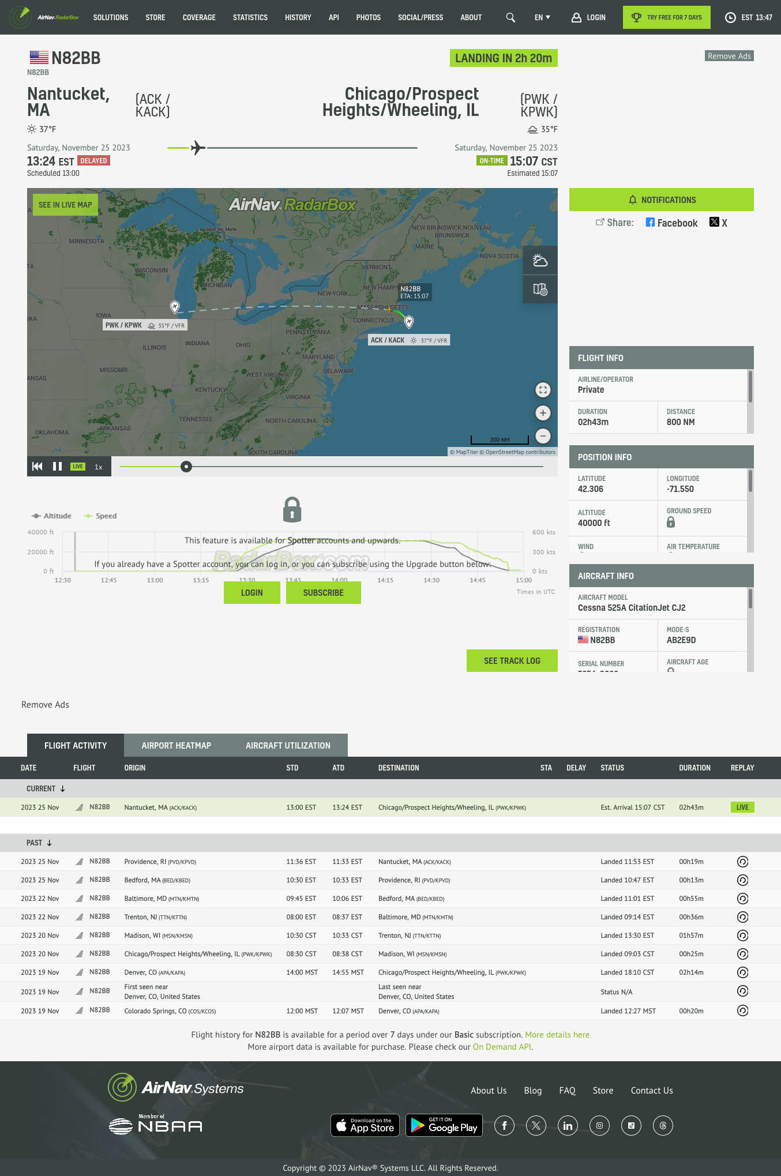Image resolution: width=781 pixels, height=1176 pixels.
Task: Click the green LIVE badge in current flight row
Action: (x=742, y=807)
